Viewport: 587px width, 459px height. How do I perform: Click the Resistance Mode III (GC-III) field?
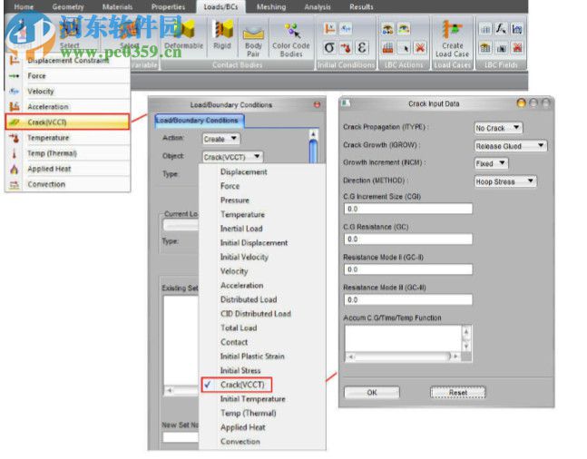tap(408, 299)
